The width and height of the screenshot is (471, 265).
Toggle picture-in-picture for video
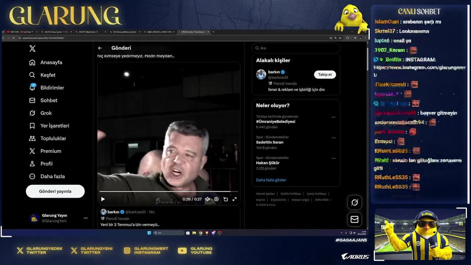226,199
